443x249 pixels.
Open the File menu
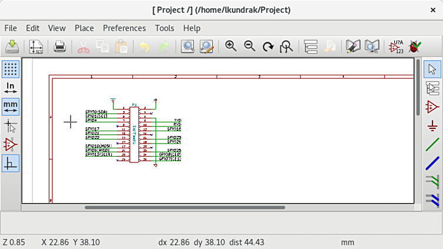click(11, 28)
